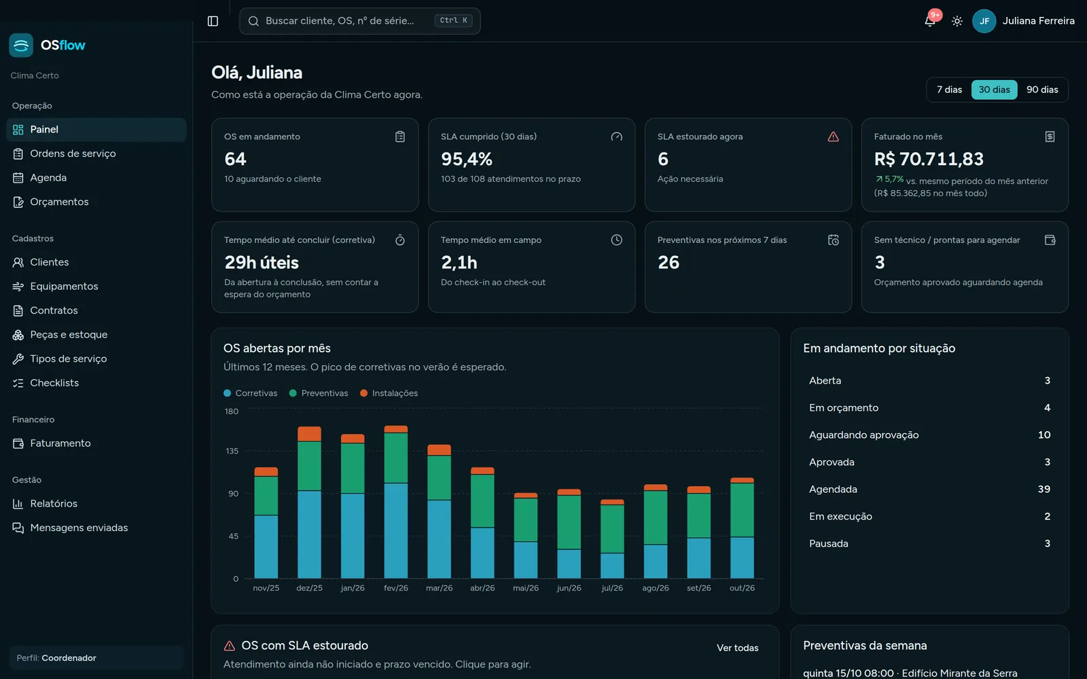Viewport: 1087px width, 679px height.
Task: Click the Em orçamento row
Action: [x=929, y=407]
